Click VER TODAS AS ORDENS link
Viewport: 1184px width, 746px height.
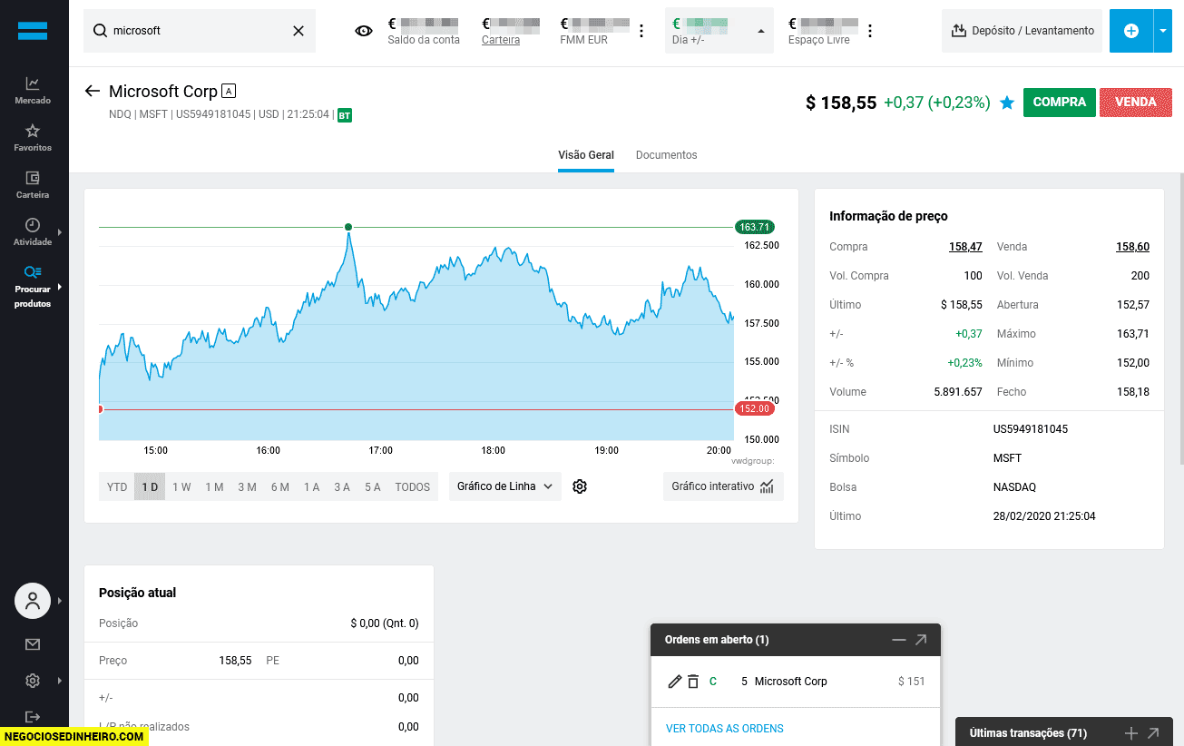tap(725, 729)
